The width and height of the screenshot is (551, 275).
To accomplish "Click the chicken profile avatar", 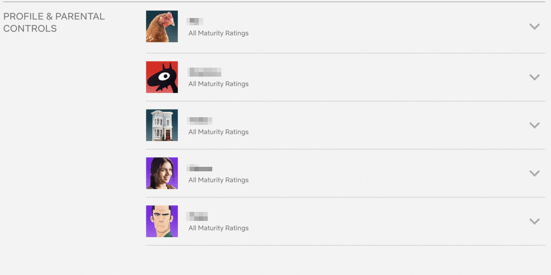I will (x=162, y=26).
